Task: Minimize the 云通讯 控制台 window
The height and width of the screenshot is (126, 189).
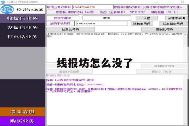Action: (157, 2)
